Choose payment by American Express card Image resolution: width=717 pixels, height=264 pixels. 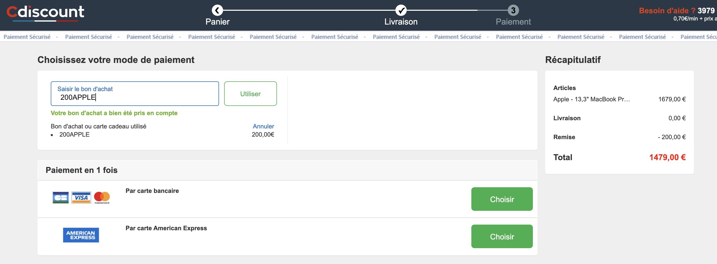click(x=502, y=237)
